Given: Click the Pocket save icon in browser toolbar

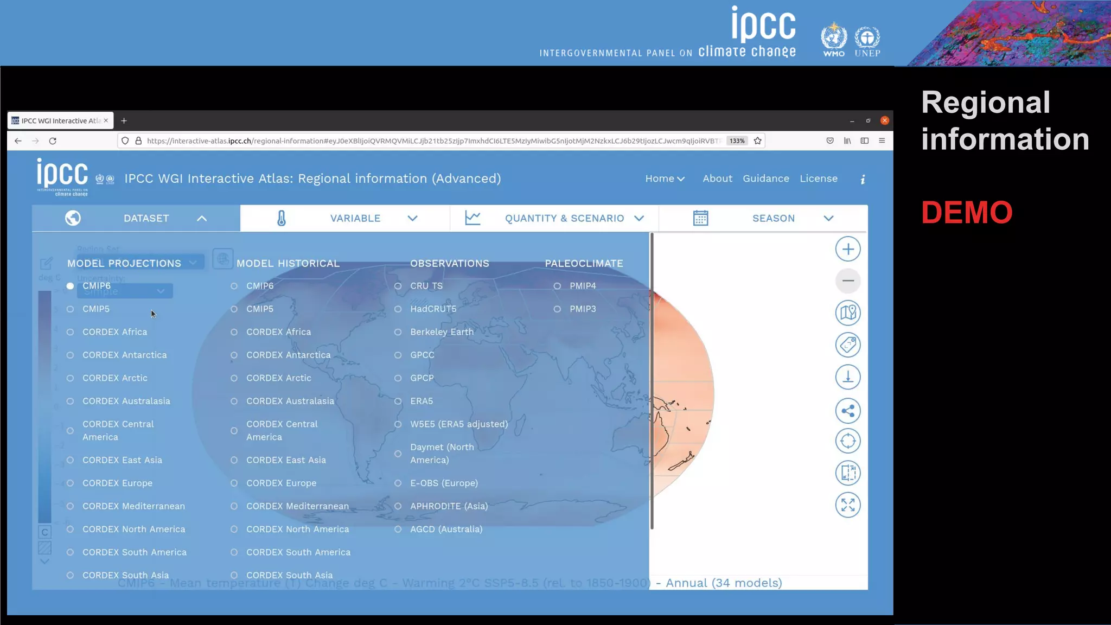Looking at the screenshot, I should coord(830,141).
